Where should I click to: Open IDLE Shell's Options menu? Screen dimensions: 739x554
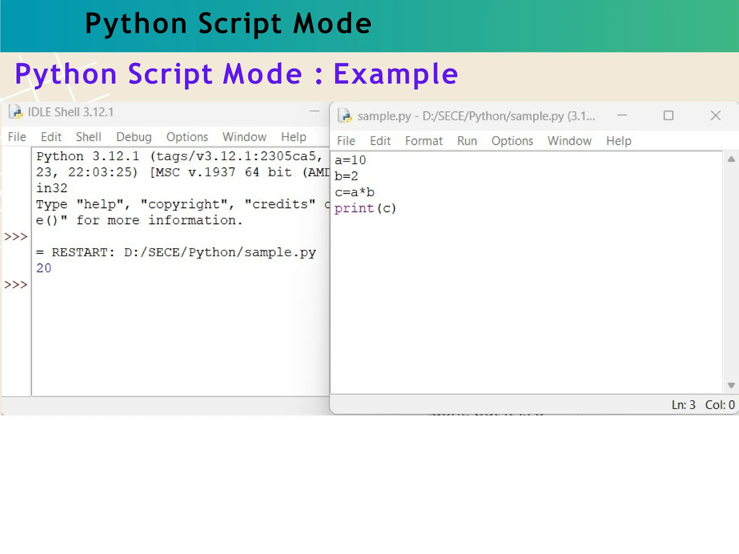187,137
